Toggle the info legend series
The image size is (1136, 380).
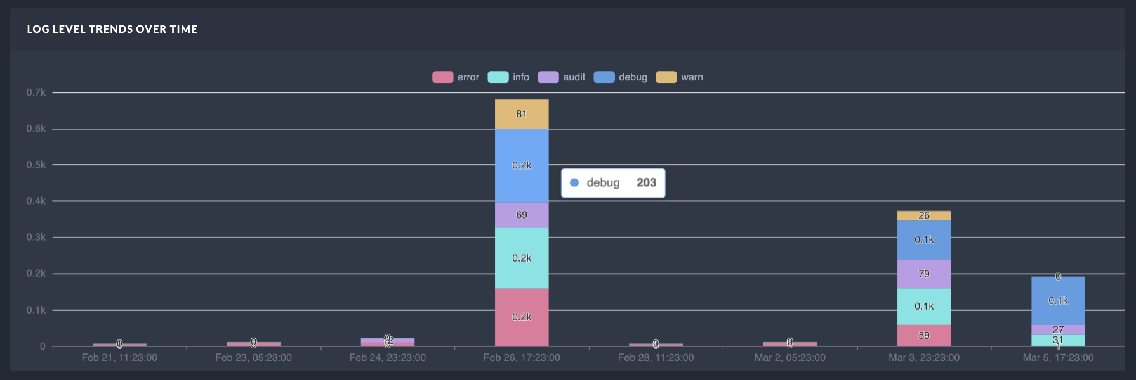[508, 77]
